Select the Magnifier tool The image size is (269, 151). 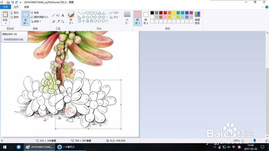click(63, 21)
